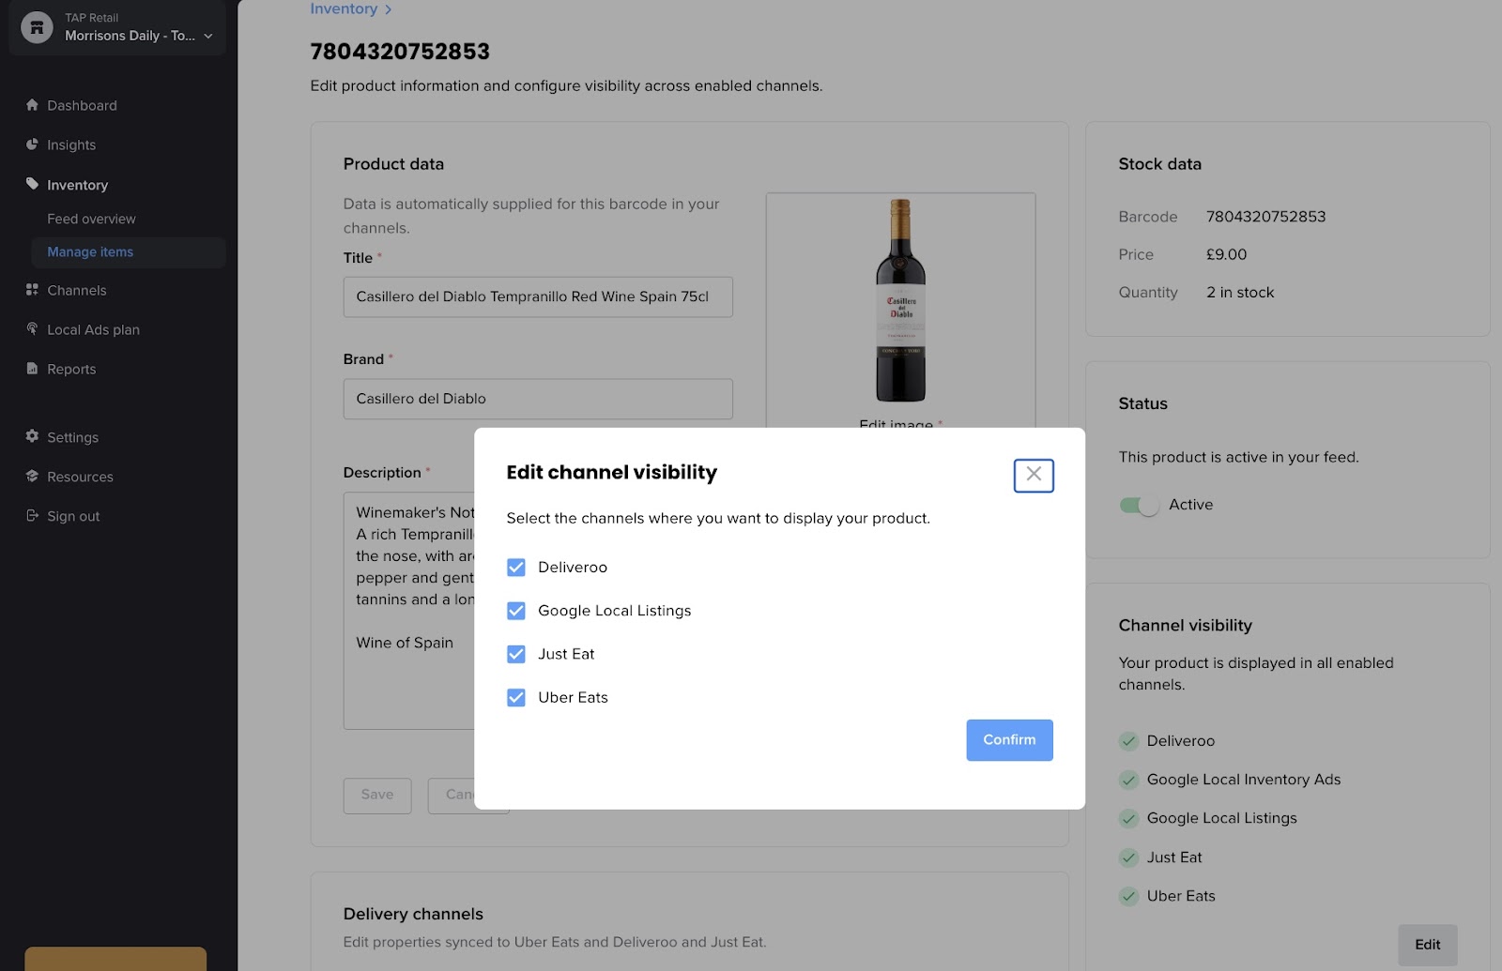Image resolution: width=1502 pixels, height=971 pixels.
Task: Toggle Google Local Listings checkbox
Action: [x=516, y=611]
